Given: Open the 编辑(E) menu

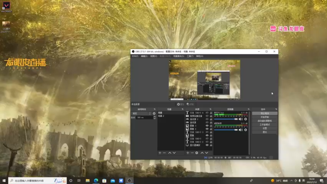Looking at the screenshot, I should (144, 56).
